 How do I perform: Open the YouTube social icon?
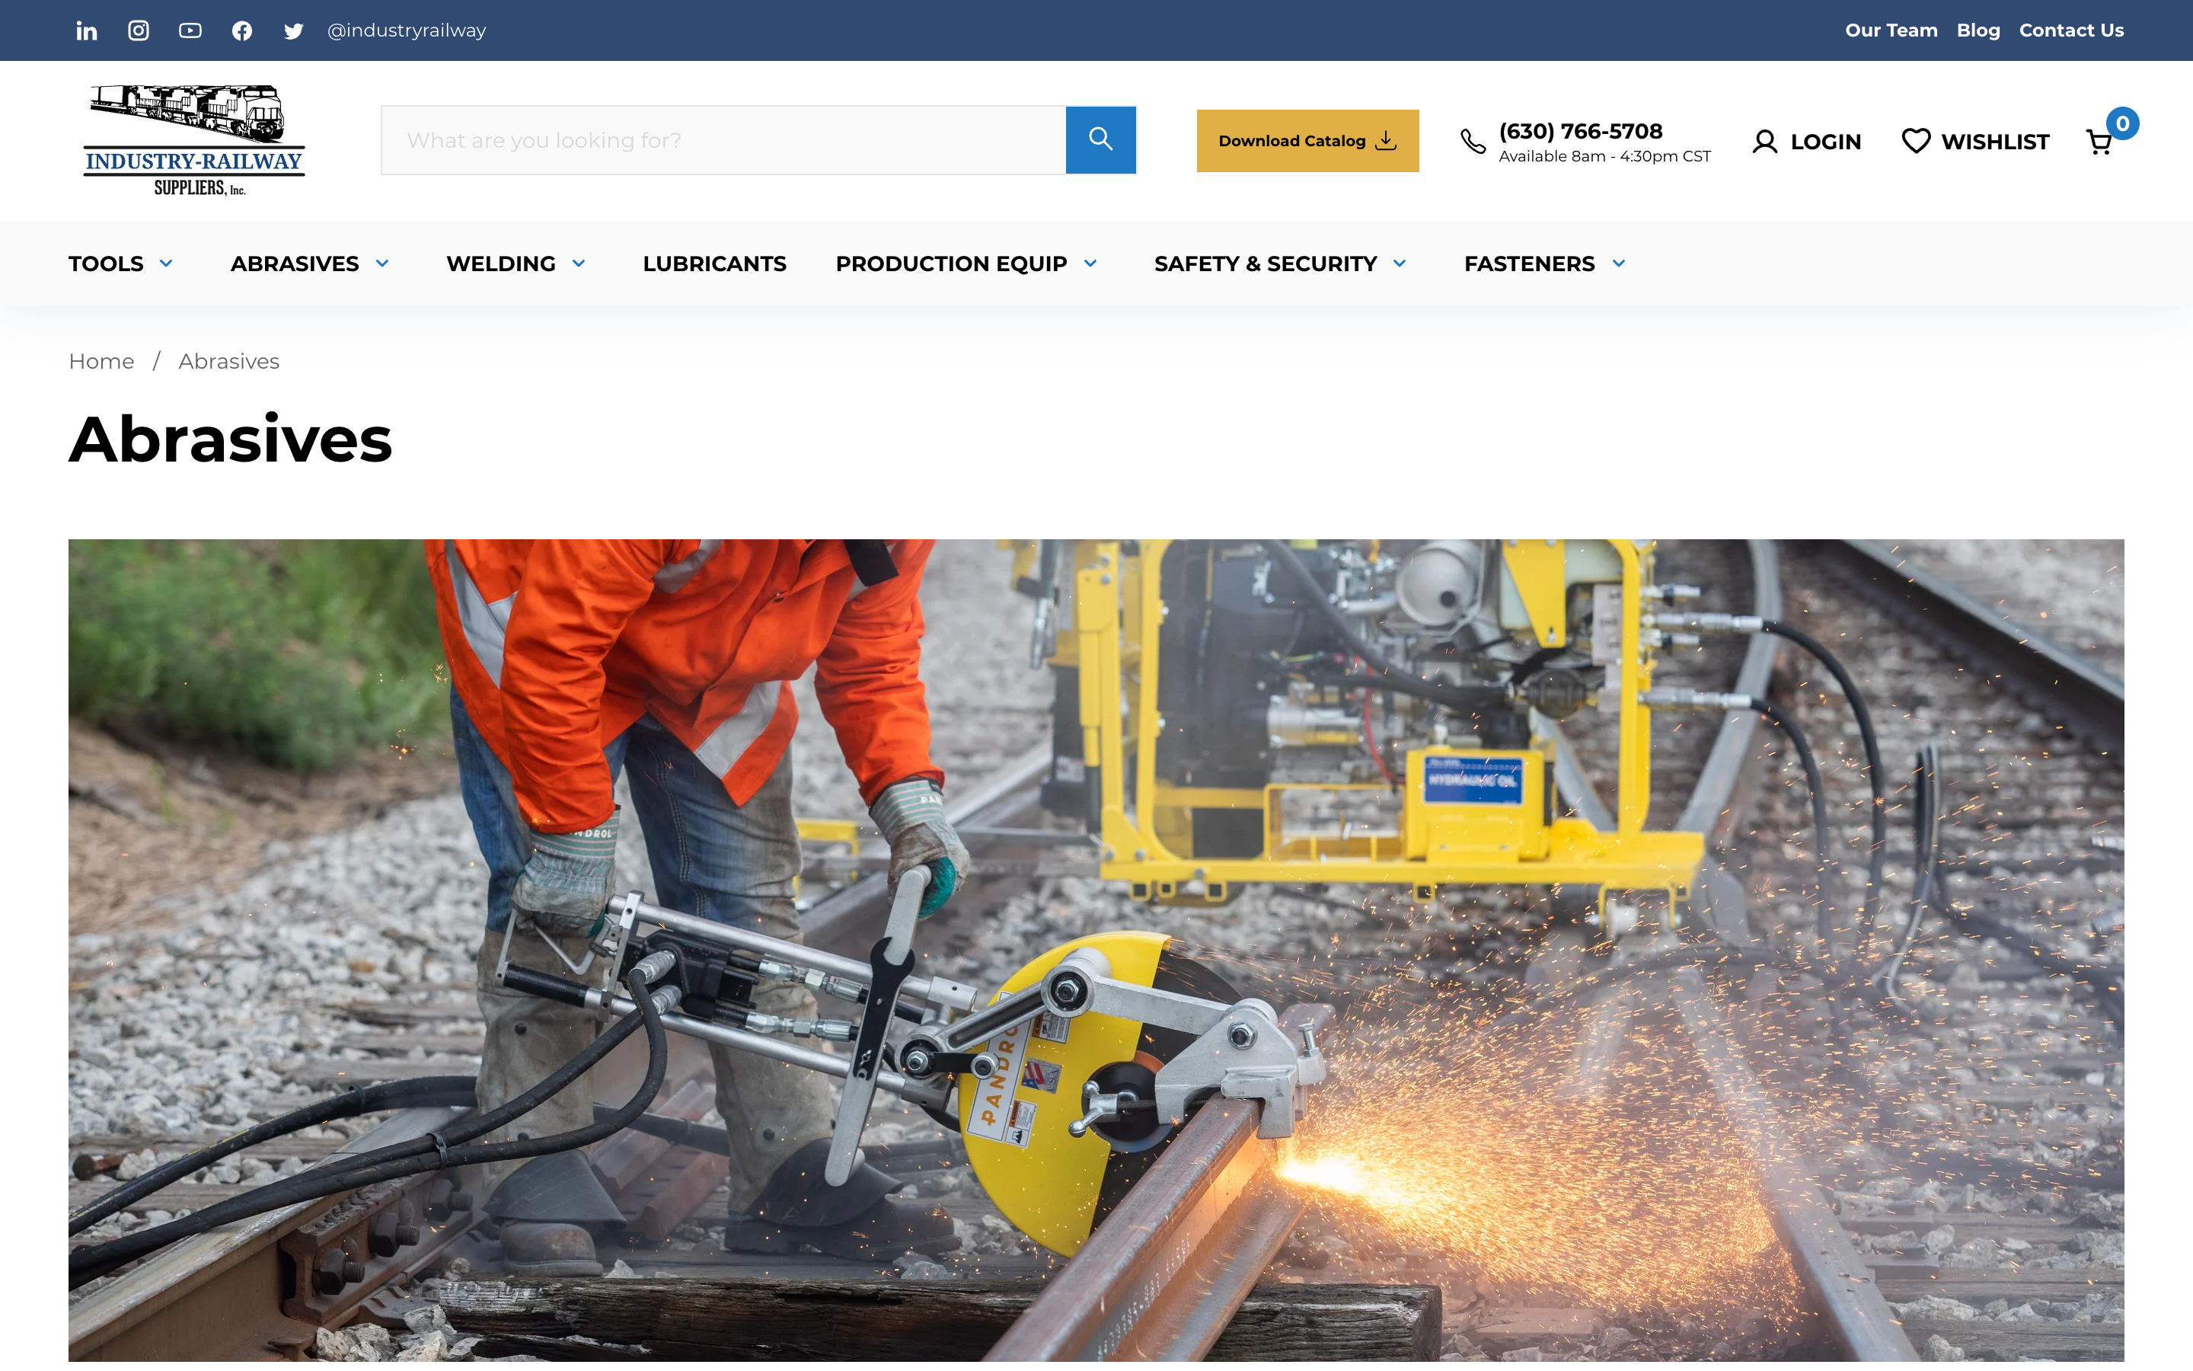[190, 30]
